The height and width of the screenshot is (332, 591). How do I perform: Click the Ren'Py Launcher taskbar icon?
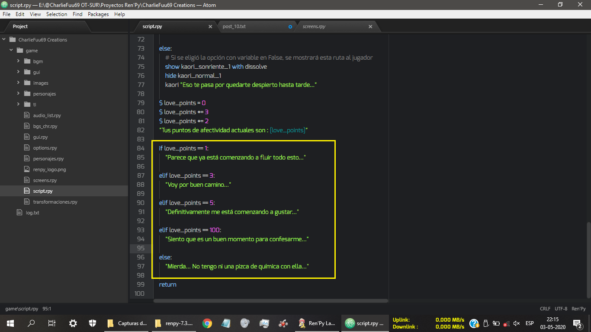pyautogui.click(x=317, y=323)
